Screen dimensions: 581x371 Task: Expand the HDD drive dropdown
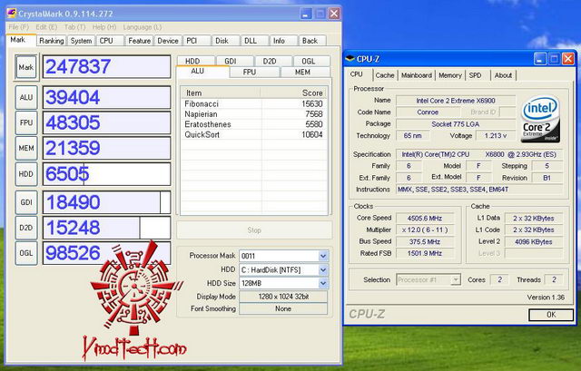pyautogui.click(x=323, y=270)
